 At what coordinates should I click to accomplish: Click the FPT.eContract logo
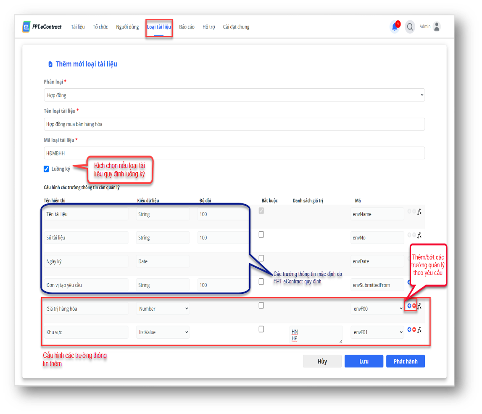pyautogui.click(x=42, y=27)
